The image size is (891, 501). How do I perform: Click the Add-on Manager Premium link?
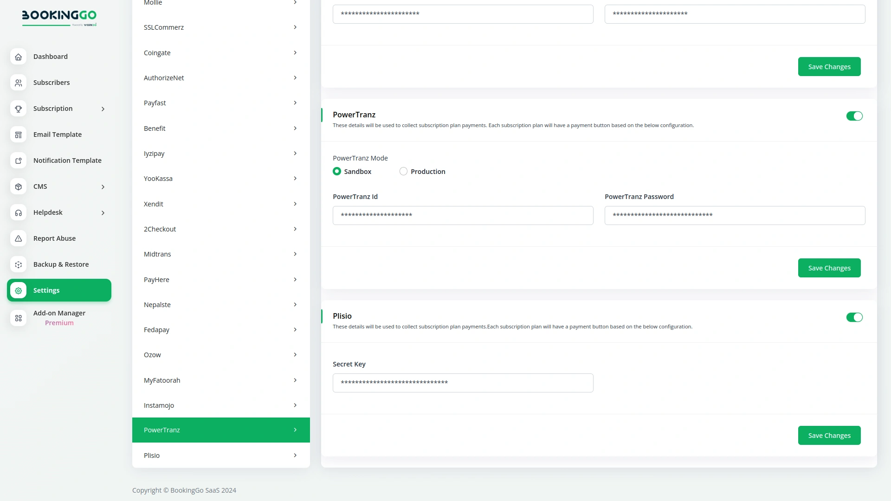59,318
